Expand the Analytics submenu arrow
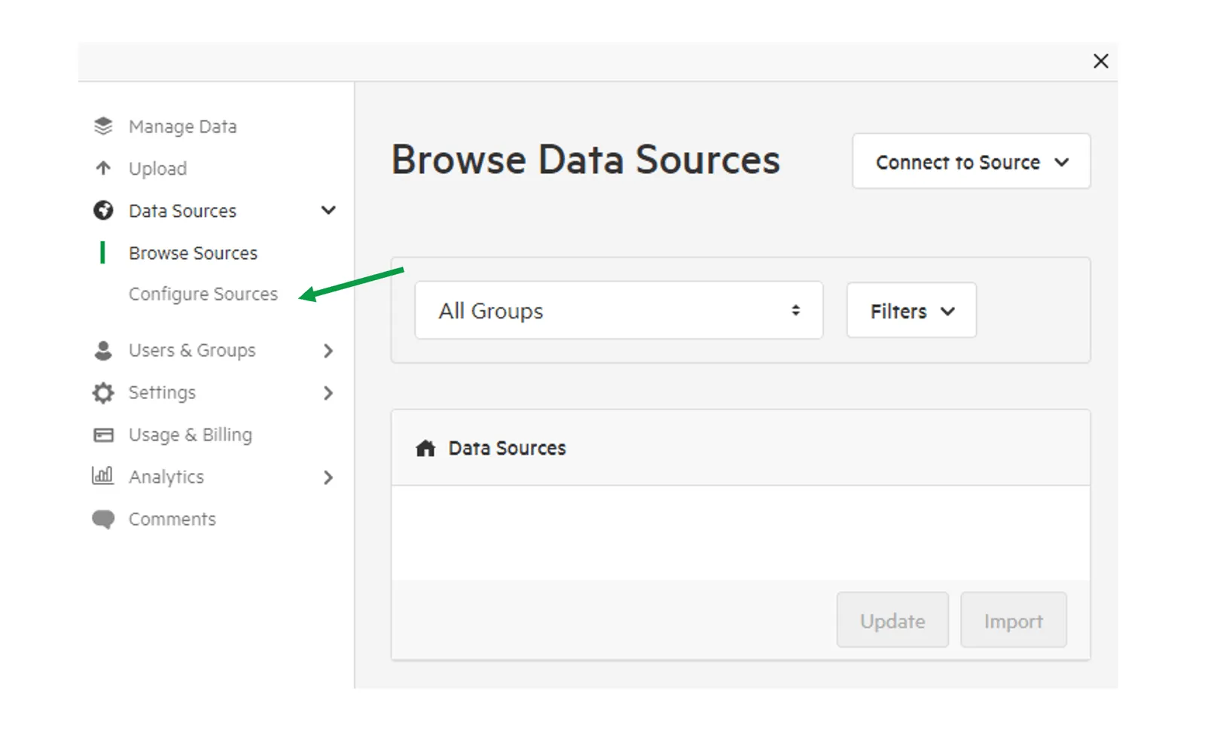This screenshot has height=756, width=1205. (x=328, y=477)
